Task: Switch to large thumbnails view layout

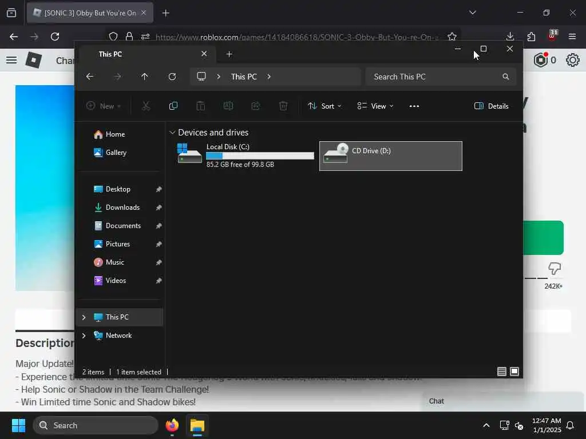Action: [514, 372]
